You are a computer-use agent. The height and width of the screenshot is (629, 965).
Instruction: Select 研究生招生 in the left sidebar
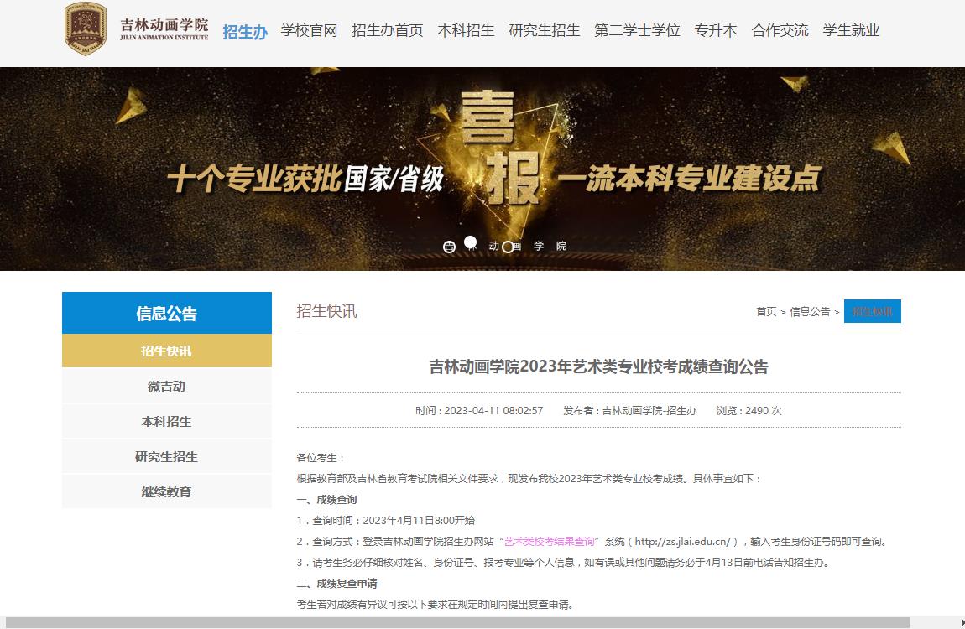(x=167, y=456)
